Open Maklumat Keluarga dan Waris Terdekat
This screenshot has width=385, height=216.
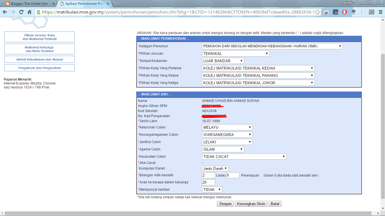(39, 49)
